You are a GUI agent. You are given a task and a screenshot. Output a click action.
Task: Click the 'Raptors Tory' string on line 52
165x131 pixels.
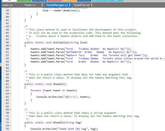click(x=75, y=55)
